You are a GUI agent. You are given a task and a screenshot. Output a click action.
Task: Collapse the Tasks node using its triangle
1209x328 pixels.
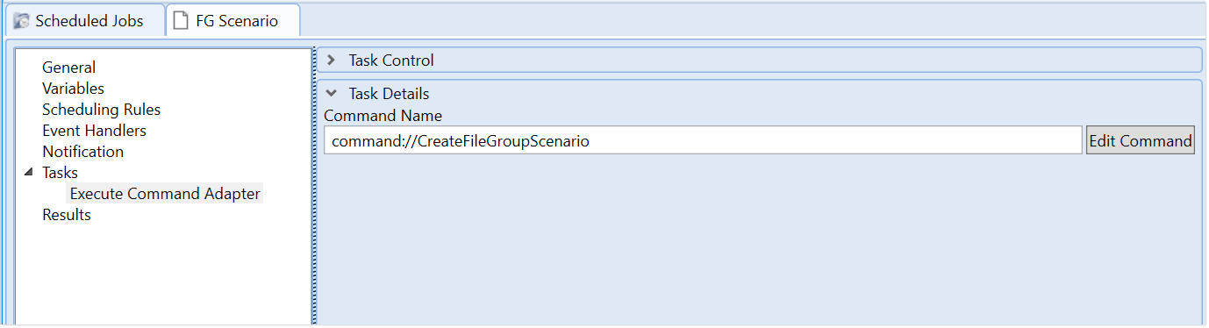point(29,172)
